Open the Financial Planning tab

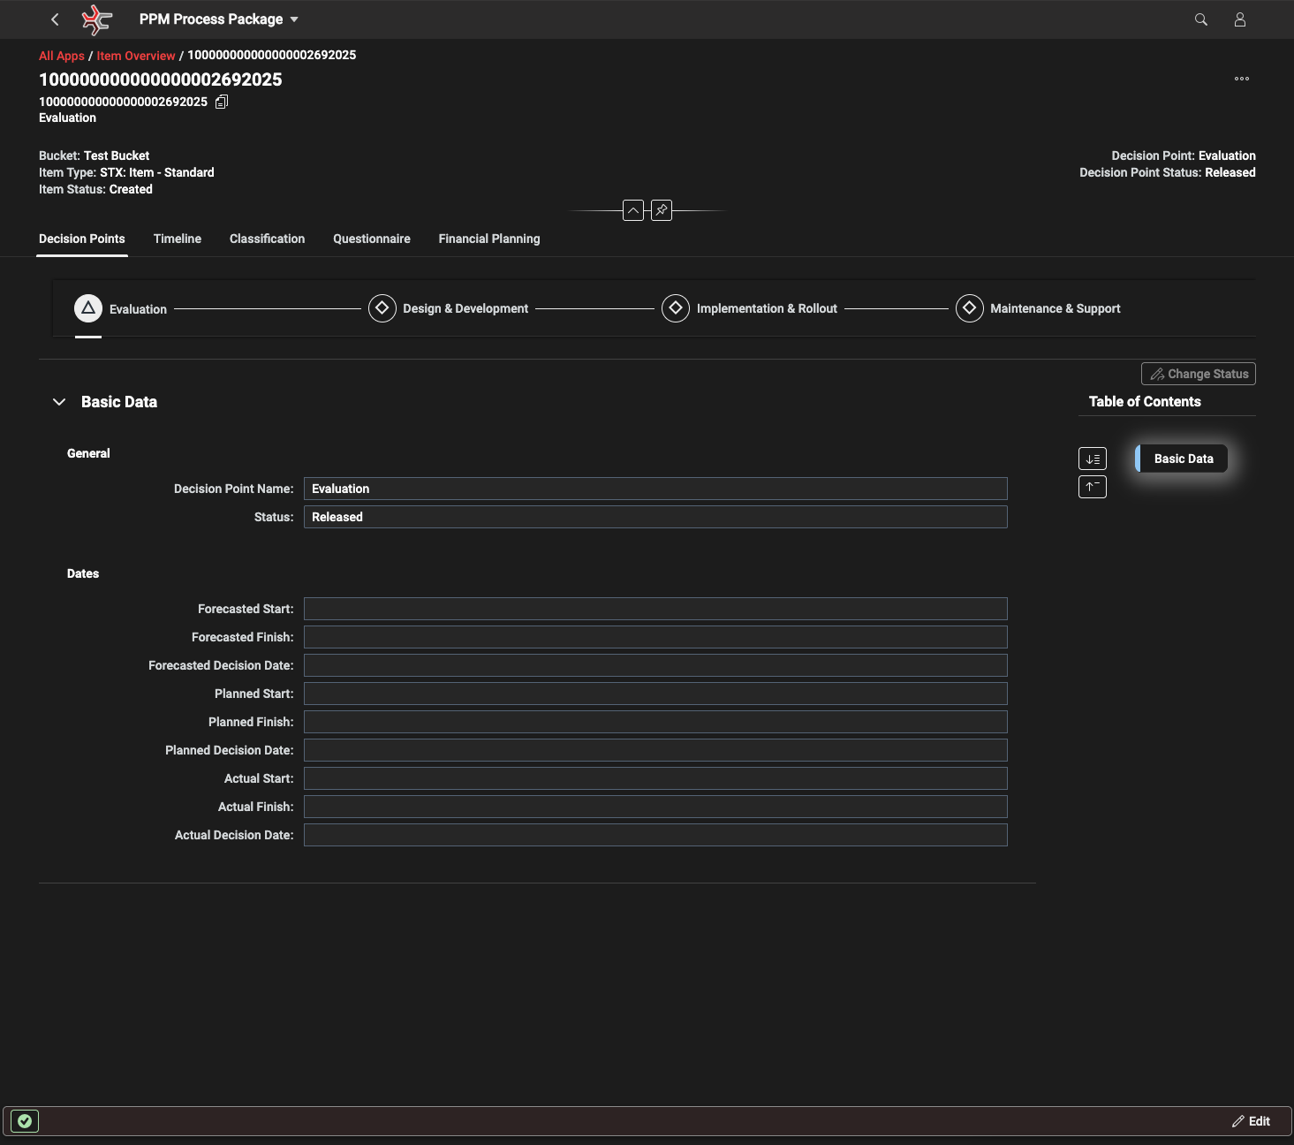[x=488, y=239]
